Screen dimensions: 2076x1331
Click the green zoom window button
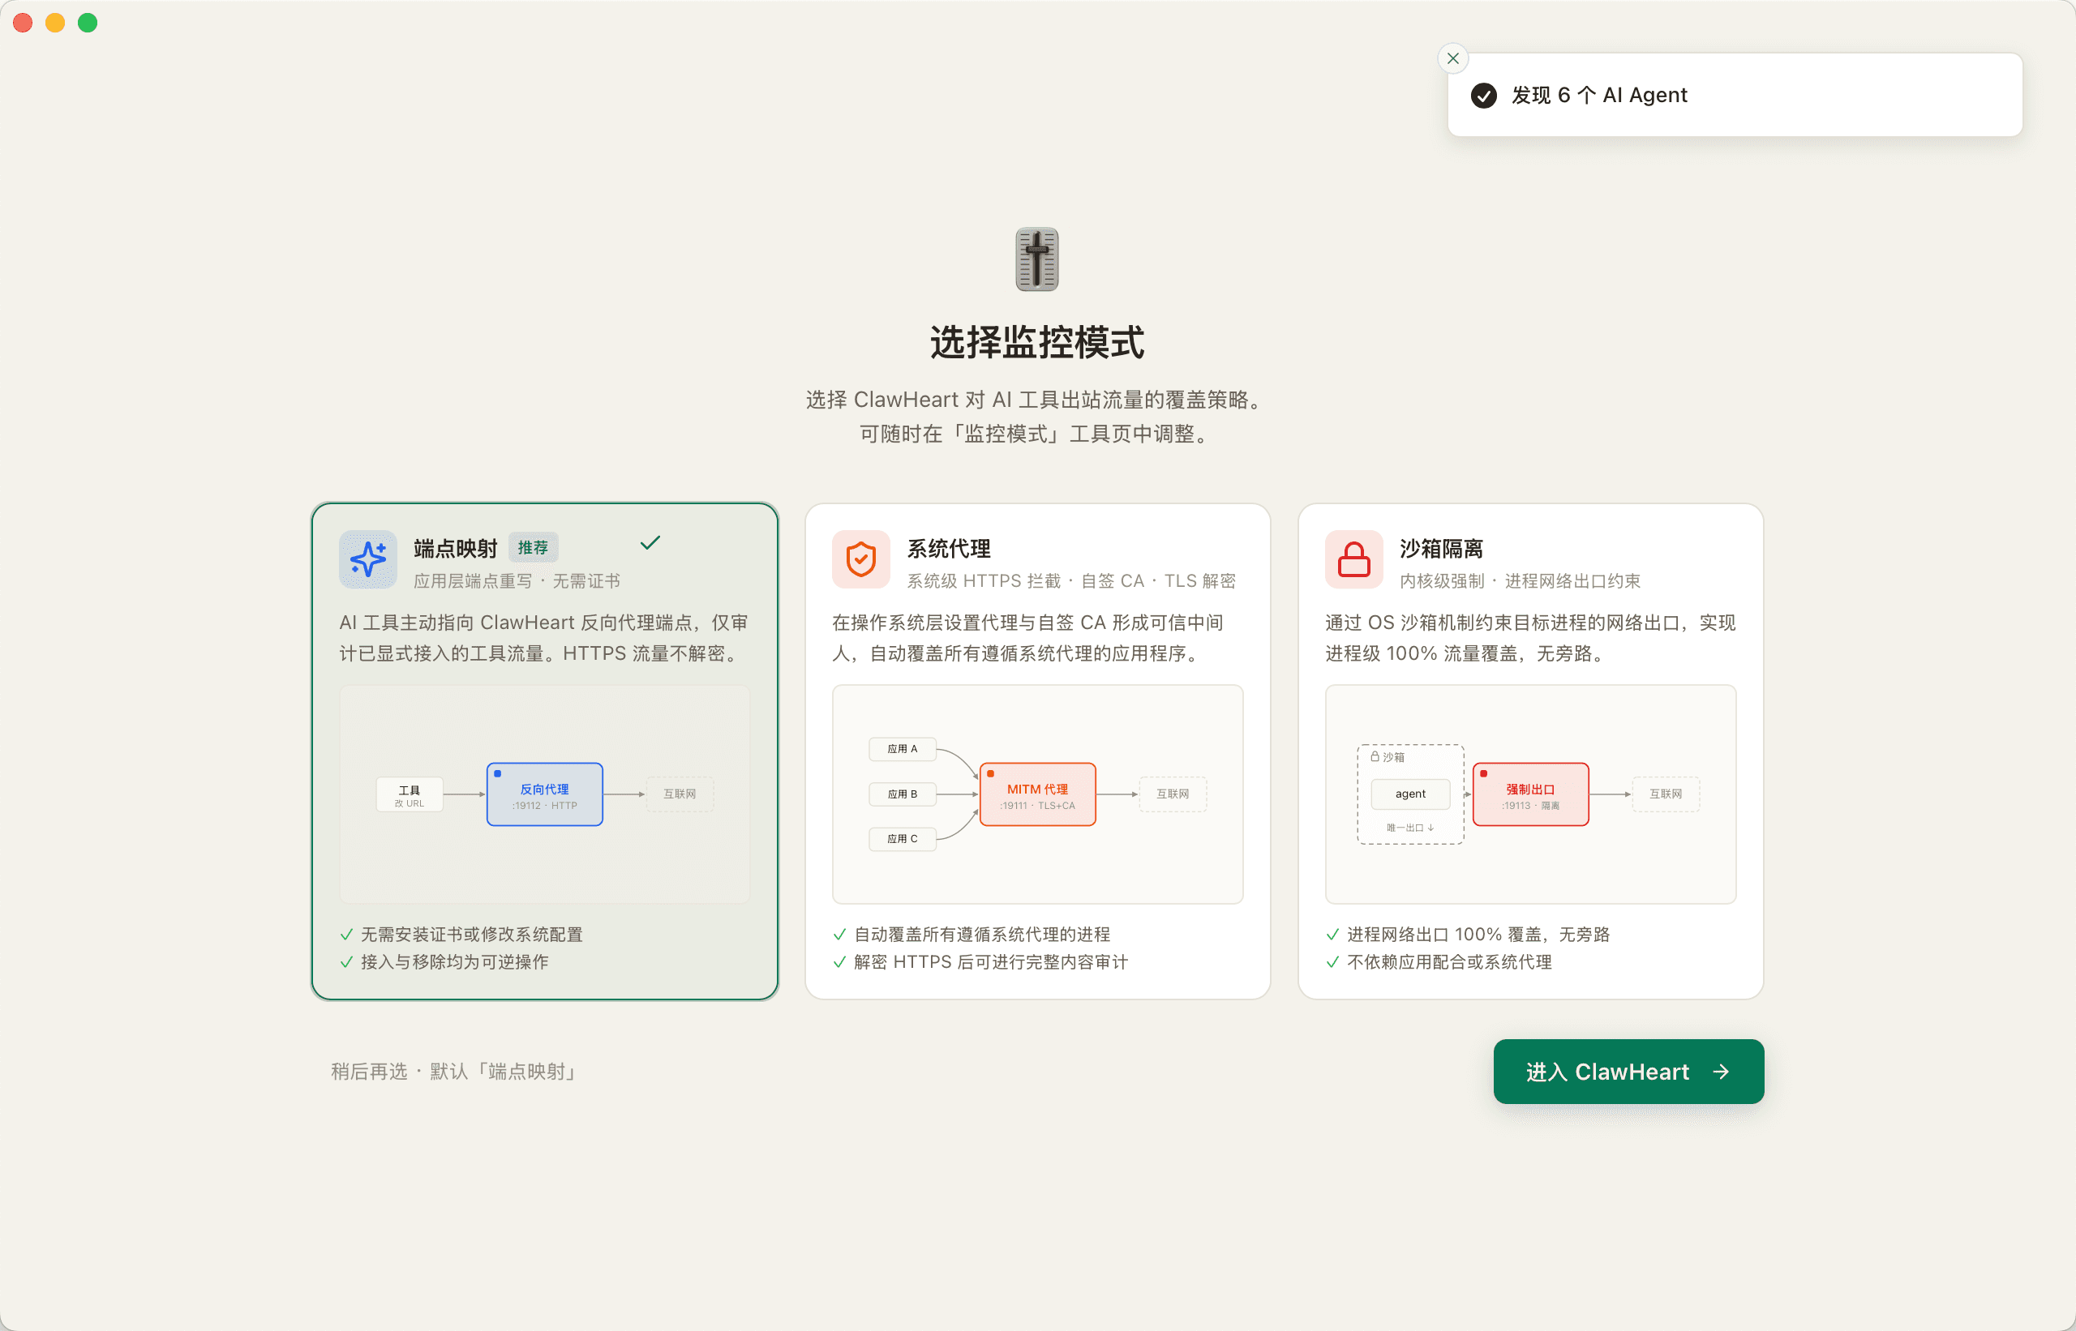(88, 23)
